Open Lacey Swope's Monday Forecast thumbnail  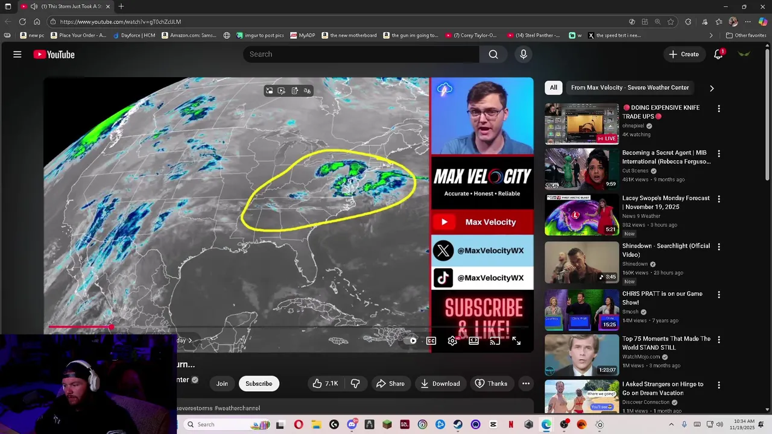tap(581, 215)
